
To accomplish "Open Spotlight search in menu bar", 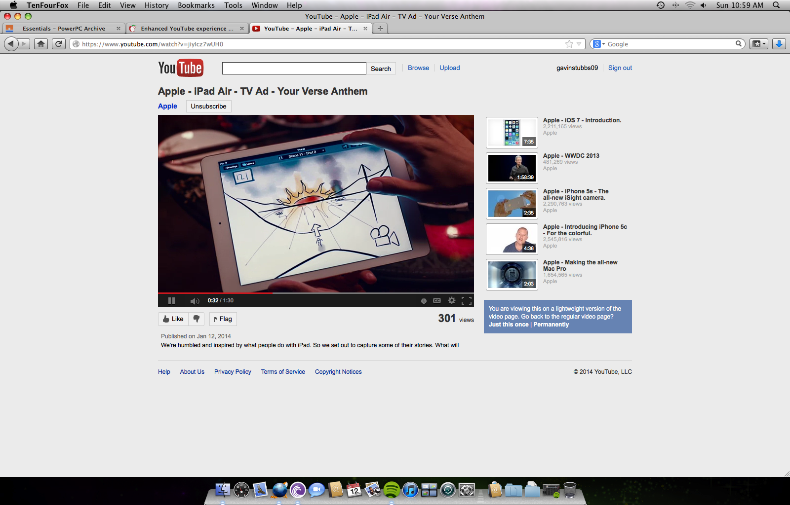I will (x=776, y=5).
